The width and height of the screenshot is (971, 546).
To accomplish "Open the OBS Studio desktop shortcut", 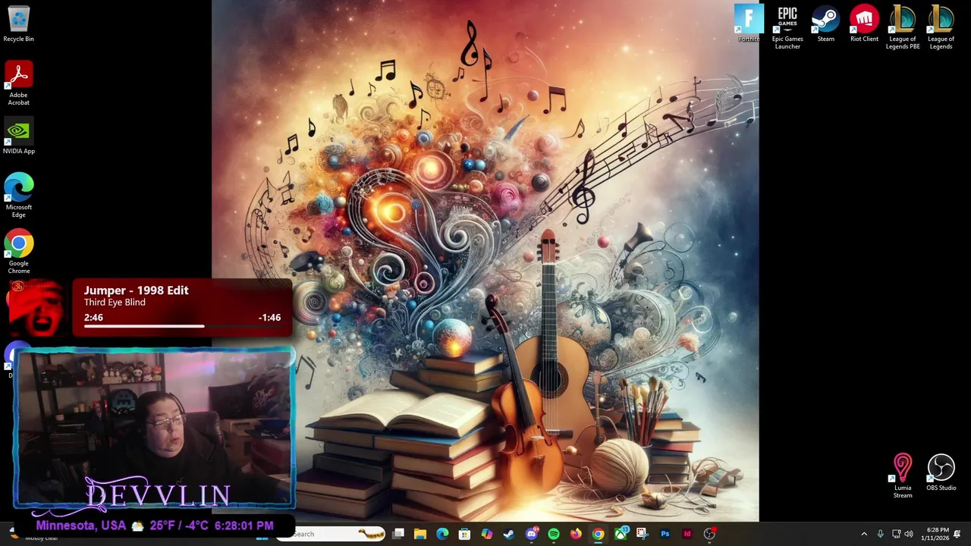I will [941, 473].
